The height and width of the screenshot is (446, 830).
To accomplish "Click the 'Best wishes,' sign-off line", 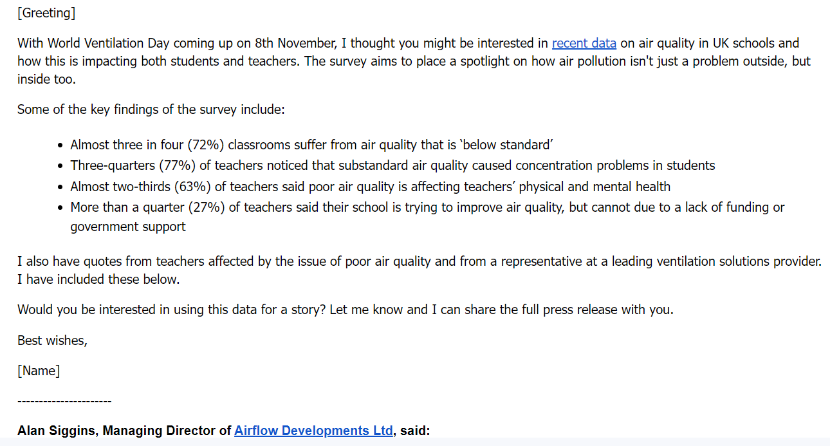I will click(x=52, y=340).
